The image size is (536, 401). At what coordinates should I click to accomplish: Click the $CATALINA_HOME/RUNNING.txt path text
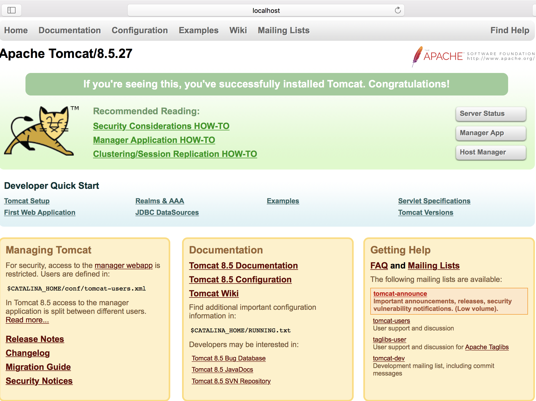click(x=241, y=330)
